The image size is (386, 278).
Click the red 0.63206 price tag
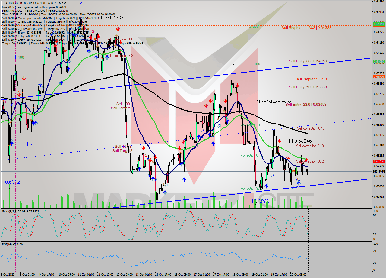point(379,161)
